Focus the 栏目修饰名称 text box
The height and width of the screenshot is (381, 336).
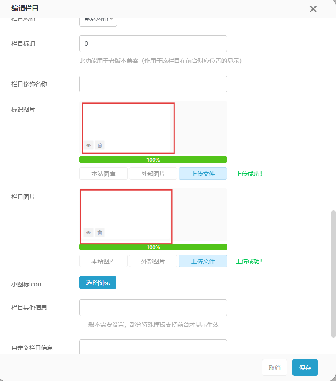[153, 84]
